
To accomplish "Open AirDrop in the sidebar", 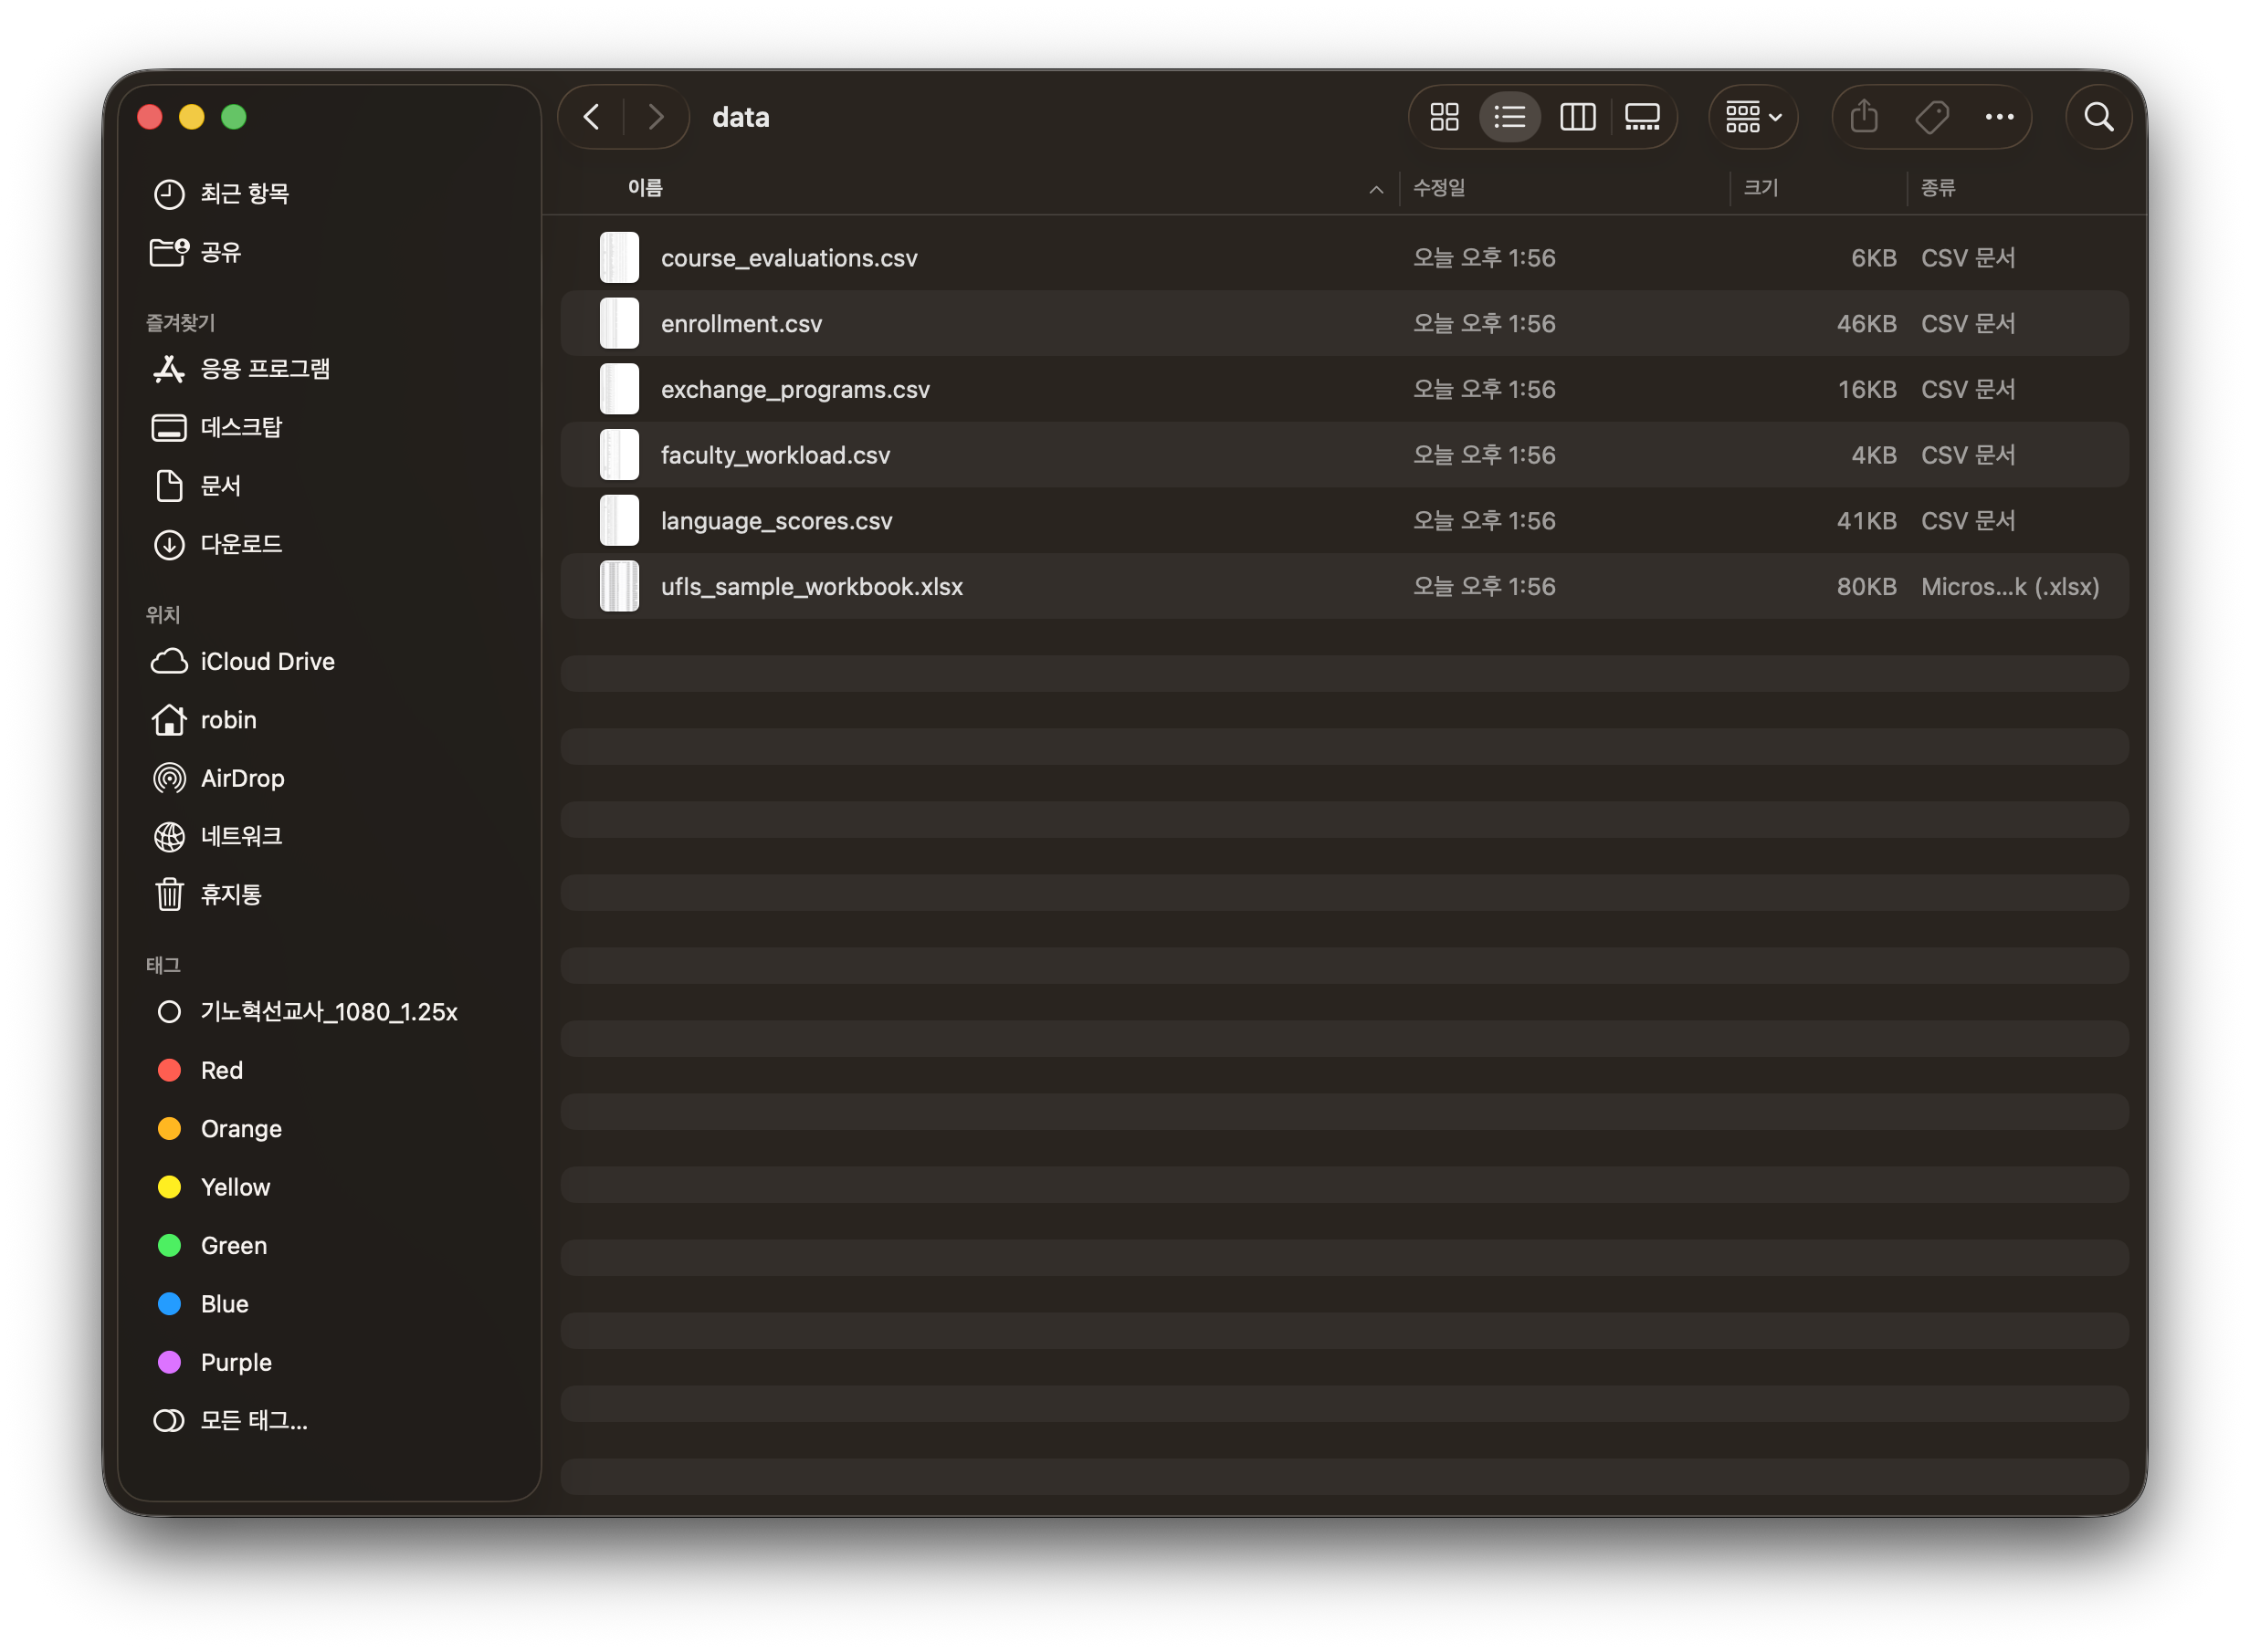I will pyautogui.click(x=241, y=778).
